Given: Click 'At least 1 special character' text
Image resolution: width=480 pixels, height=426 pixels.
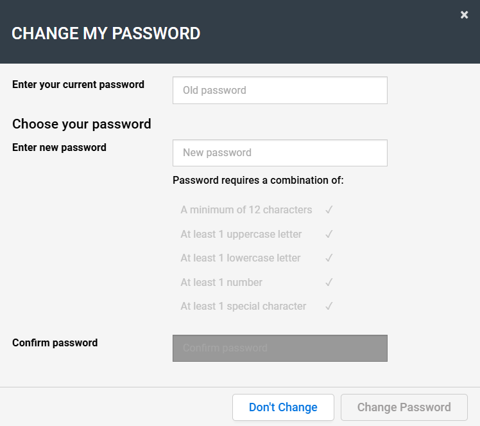Looking at the screenshot, I should click(243, 306).
